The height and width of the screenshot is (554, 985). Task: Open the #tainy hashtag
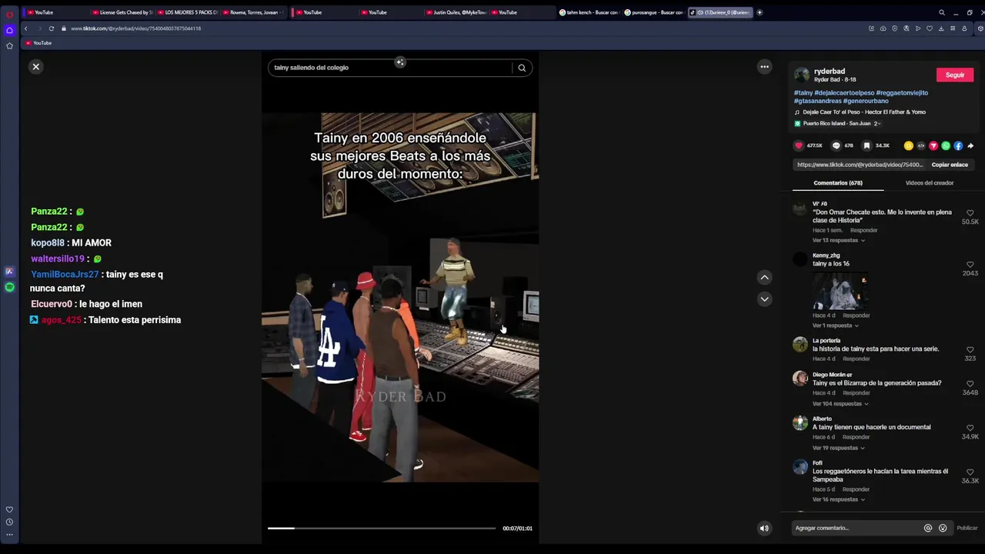tap(803, 92)
